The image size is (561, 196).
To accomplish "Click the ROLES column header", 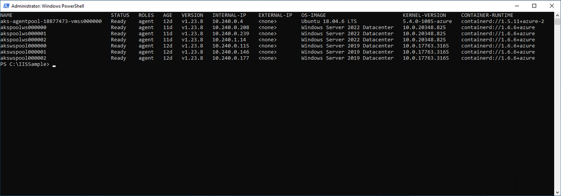I will click(x=146, y=15).
